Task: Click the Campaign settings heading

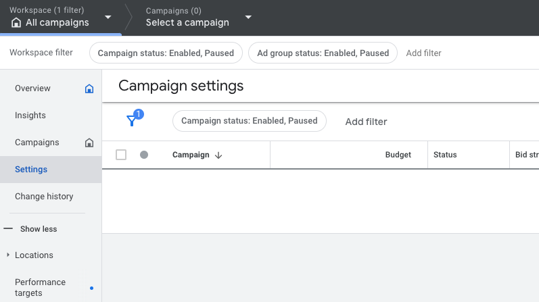Action: 181,86
